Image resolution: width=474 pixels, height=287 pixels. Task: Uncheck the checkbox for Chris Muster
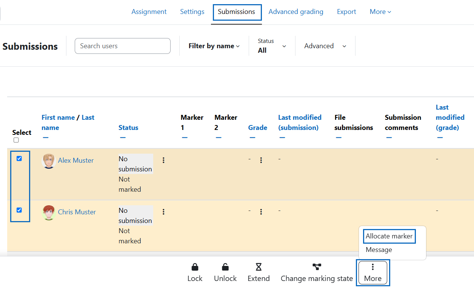coord(19,210)
